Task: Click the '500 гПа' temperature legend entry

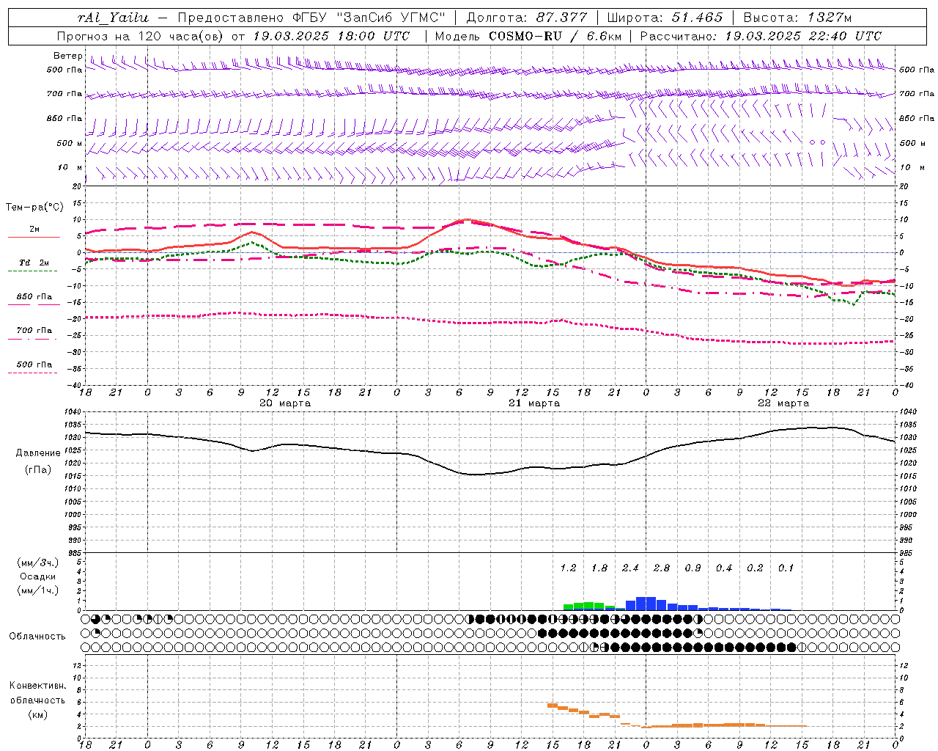Action: point(34,364)
